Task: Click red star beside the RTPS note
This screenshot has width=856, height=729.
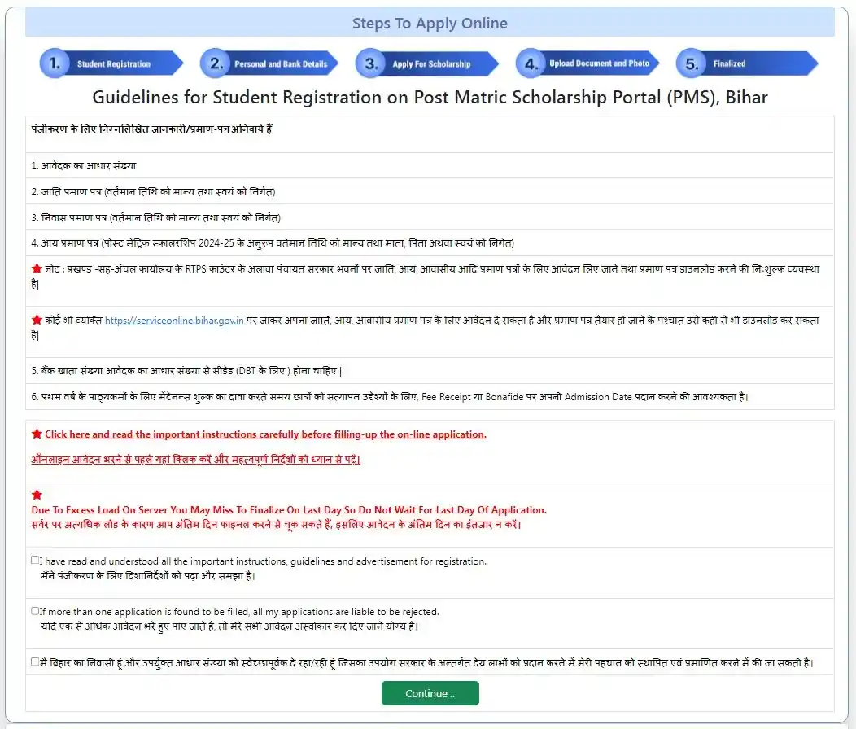Action: coord(37,268)
